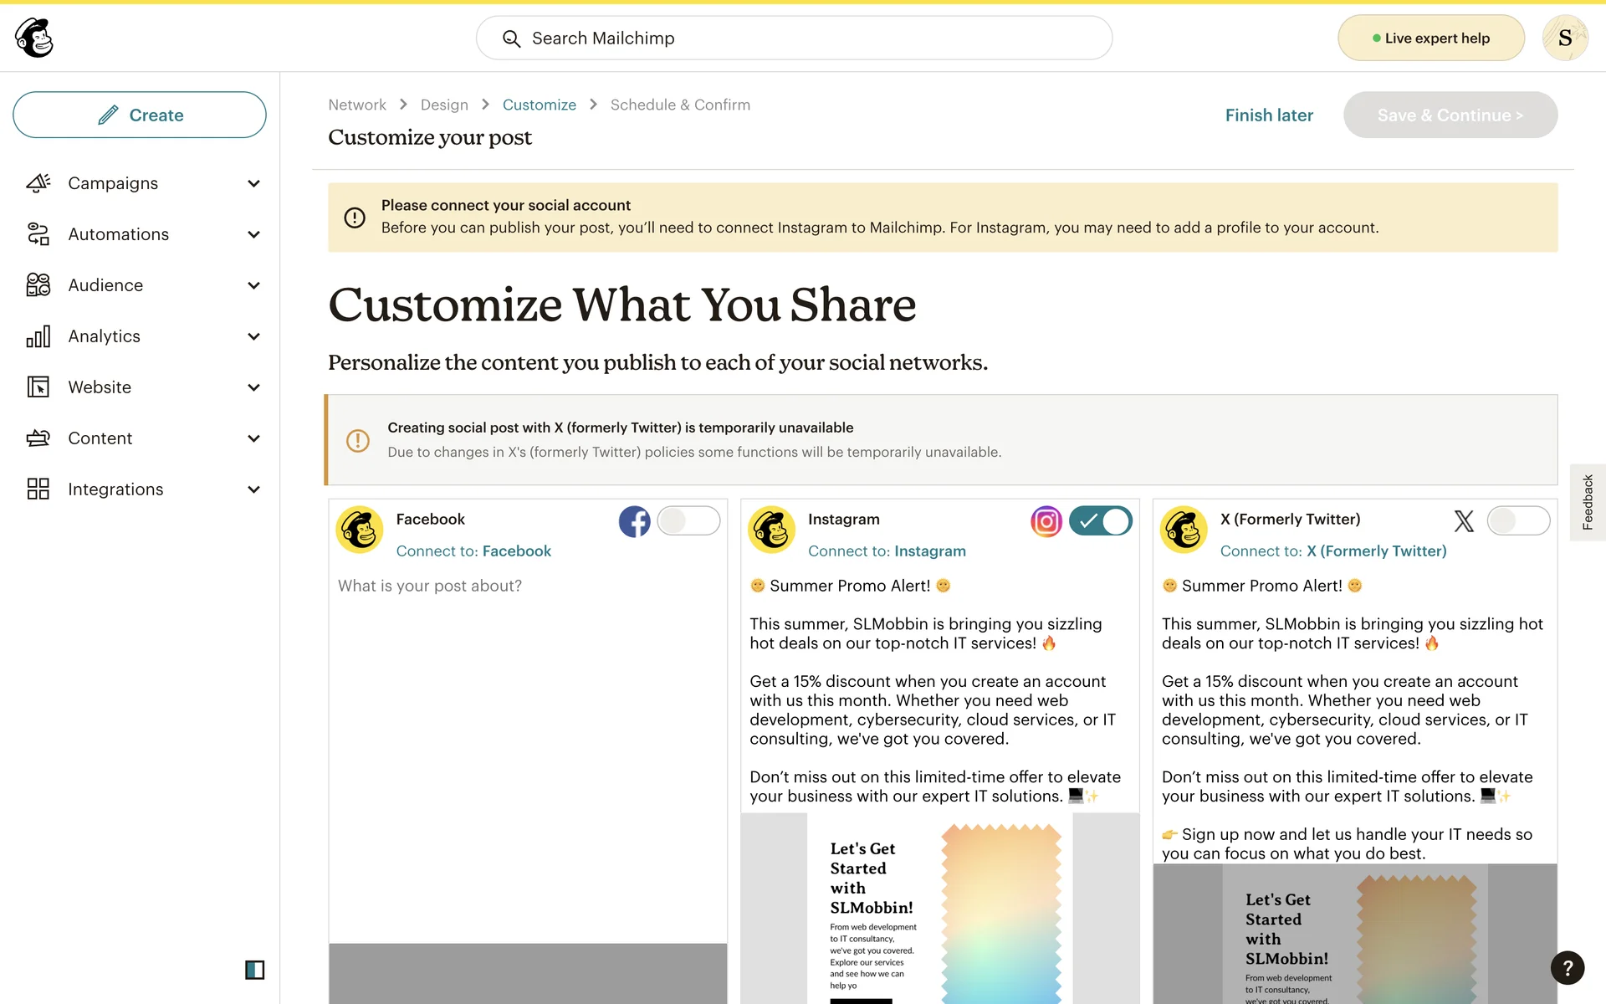
Task: Click the Mailchimp Freddie logo
Action: (x=34, y=38)
